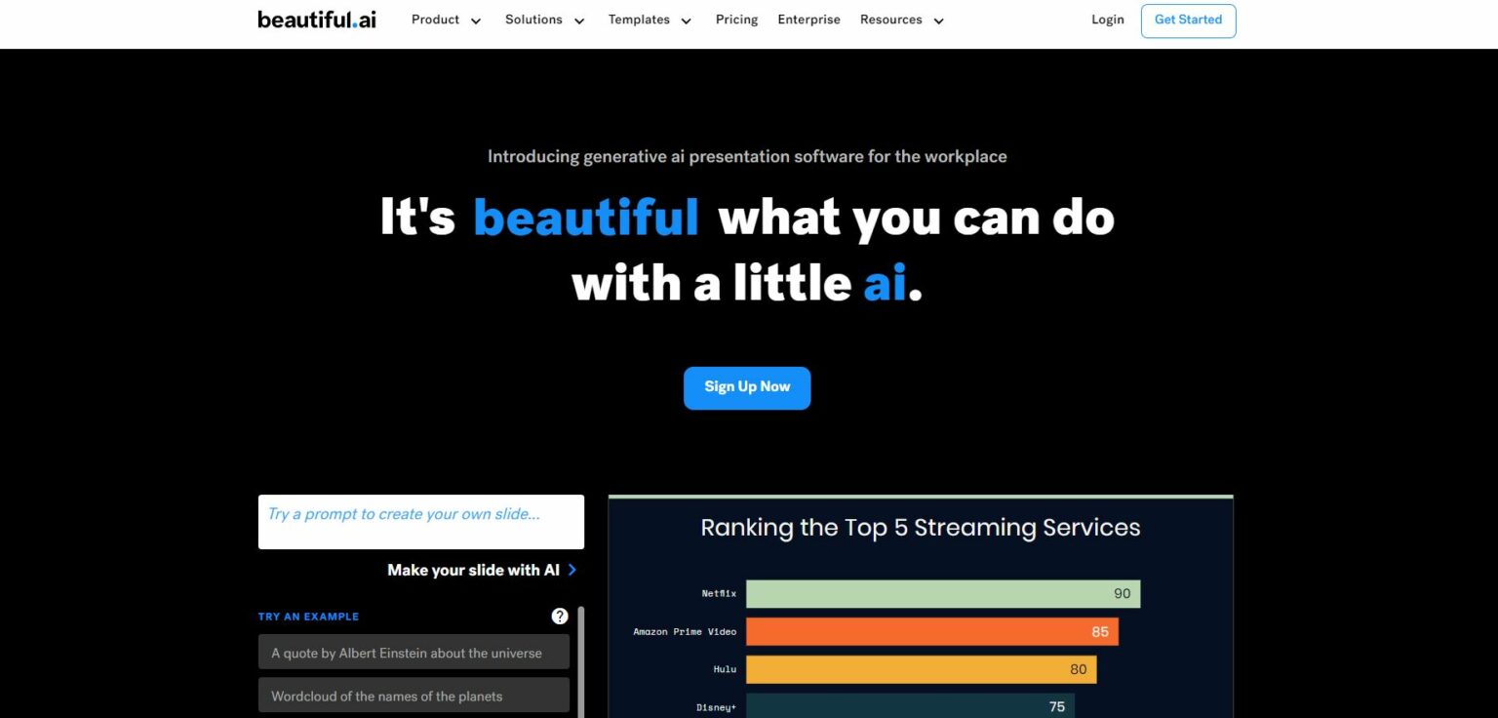Click the Login link
This screenshot has height=718, width=1498.
[1107, 20]
